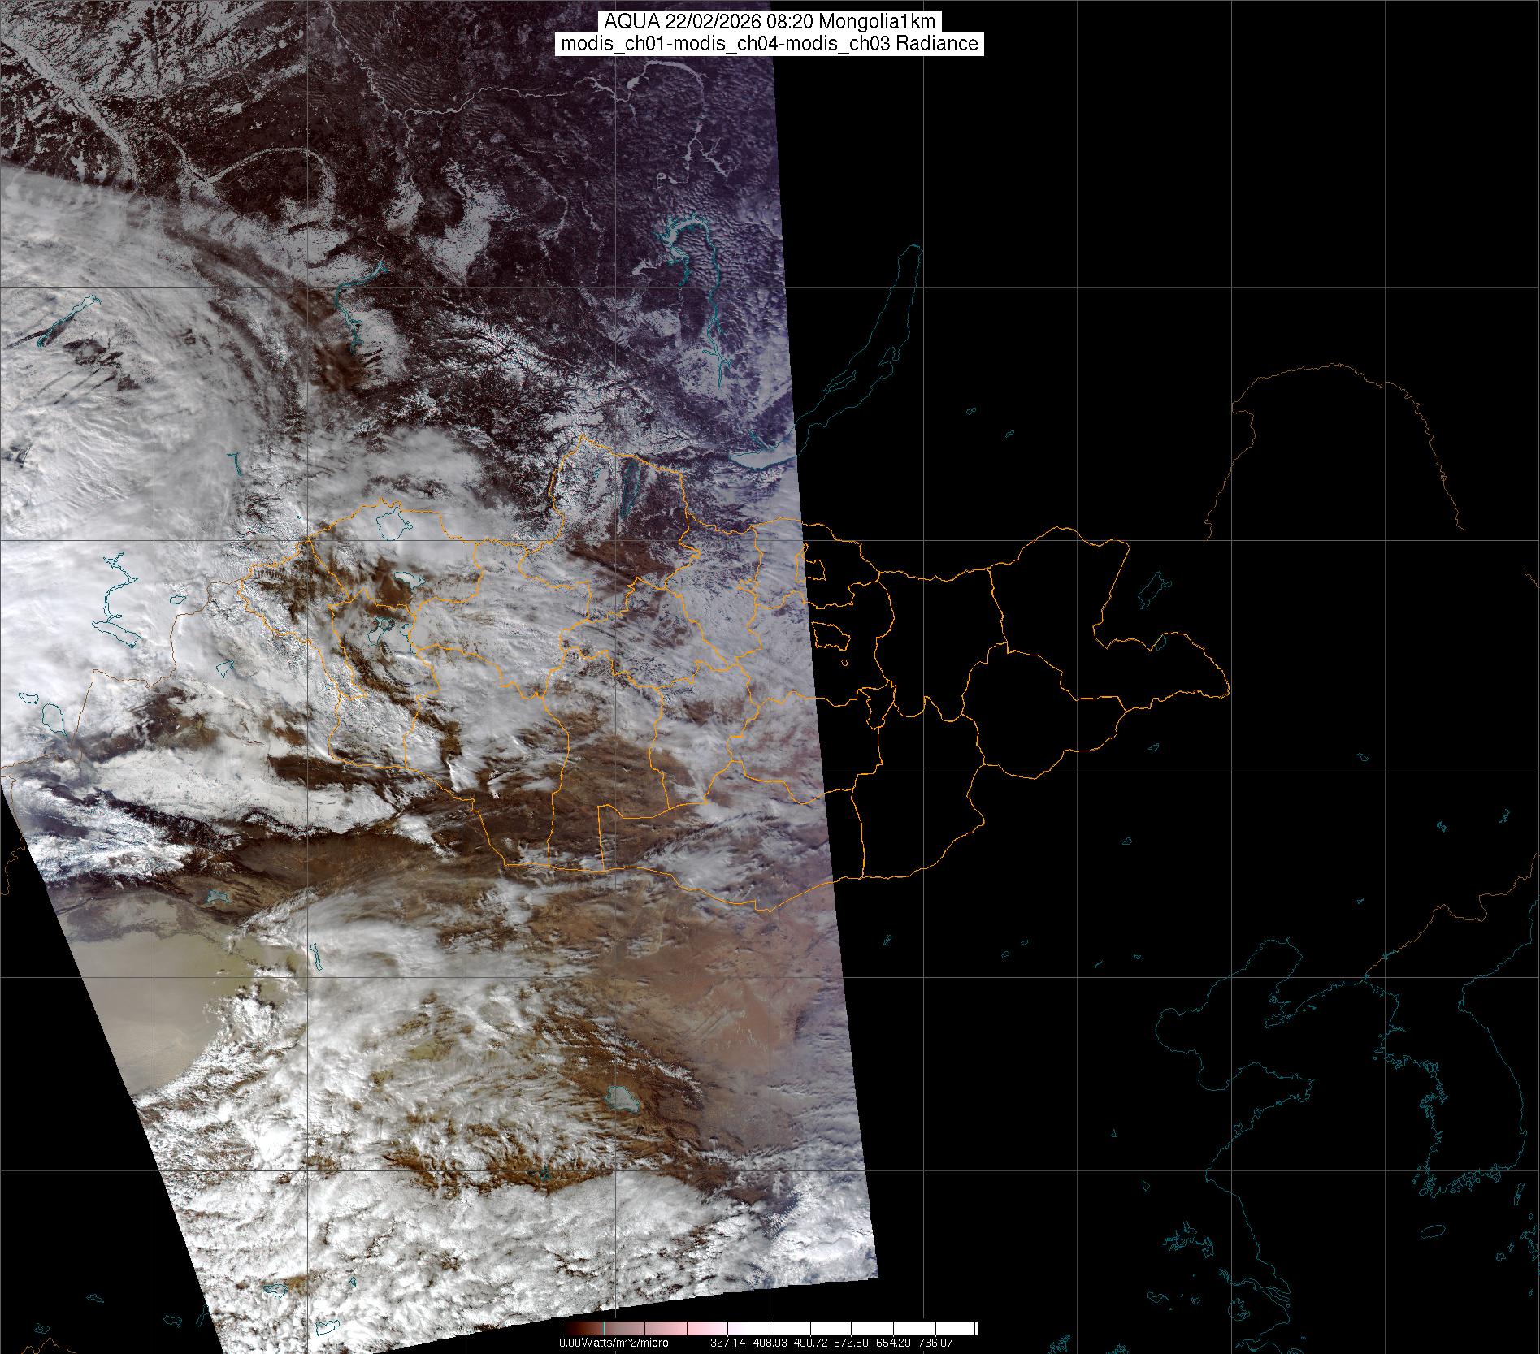Select the 'modis_ch01-modis_ch04-modis_ch03 Radiance' caption
The width and height of the screenshot is (1540, 1354).
coord(770,44)
